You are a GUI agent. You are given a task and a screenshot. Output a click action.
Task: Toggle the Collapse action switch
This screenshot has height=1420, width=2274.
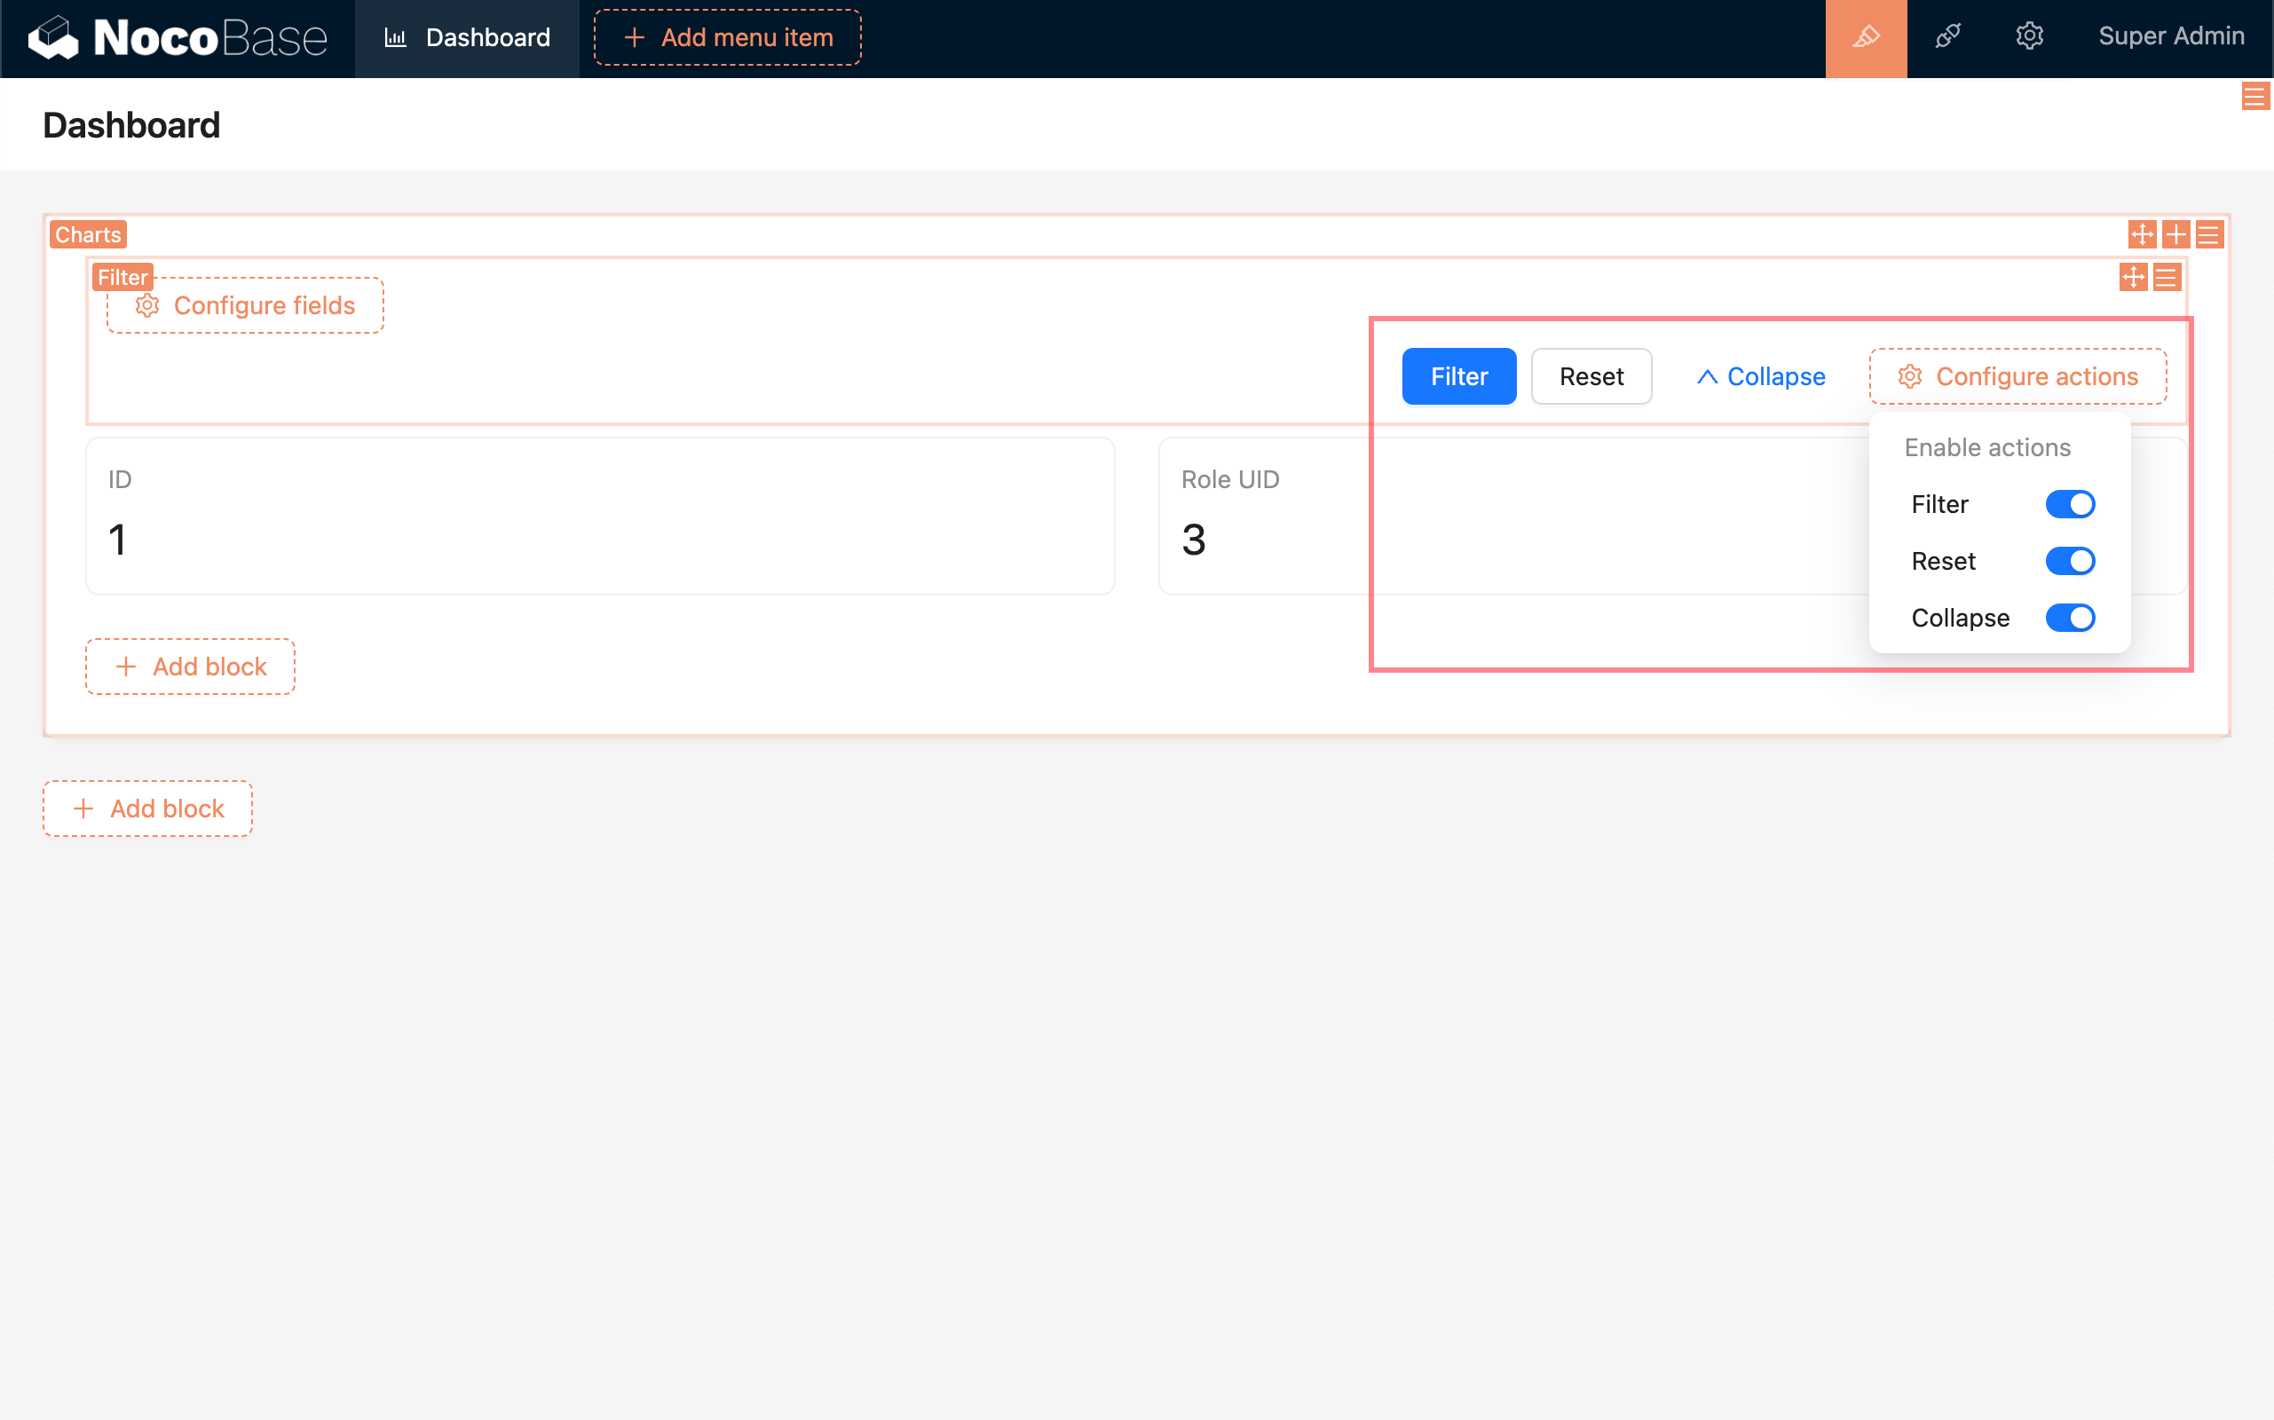pos(2069,618)
